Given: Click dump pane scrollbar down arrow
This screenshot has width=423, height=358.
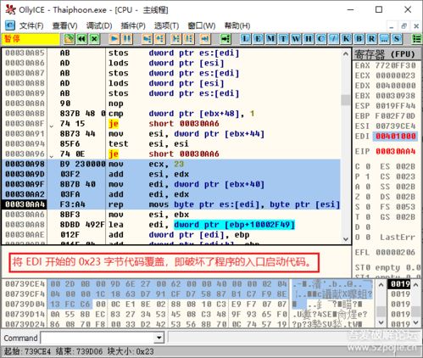Looking at the screenshot, I should tap(381, 322).
